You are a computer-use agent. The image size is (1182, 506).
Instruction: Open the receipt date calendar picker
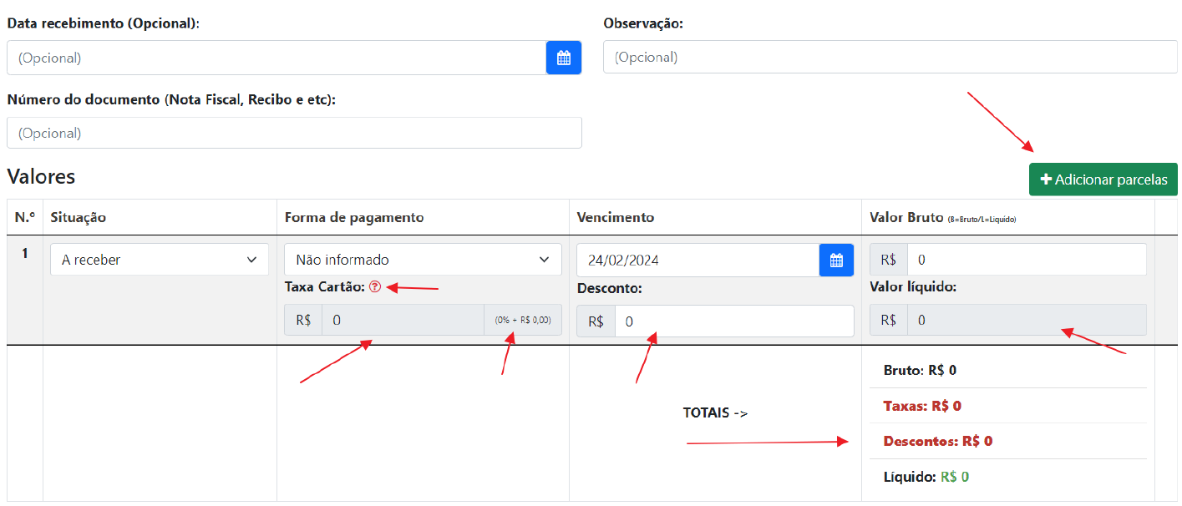tap(564, 58)
